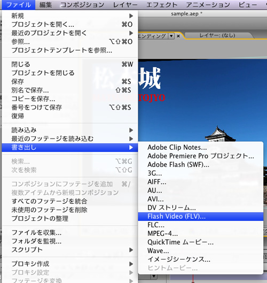Expand the スクリプト submenu
This screenshot has height=283, width=267.
pyautogui.click(x=70, y=250)
